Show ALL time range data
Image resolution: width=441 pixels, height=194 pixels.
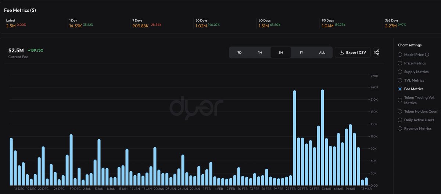pyautogui.click(x=322, y=53)
